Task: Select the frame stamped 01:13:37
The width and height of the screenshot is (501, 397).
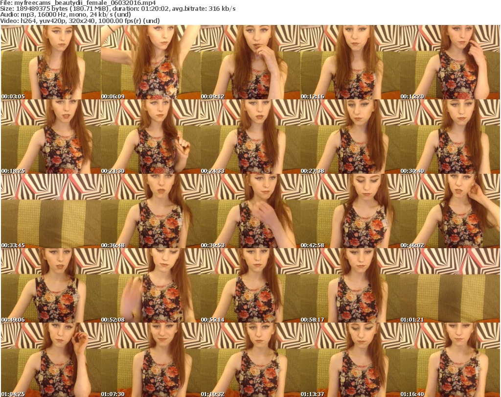Action: pyautogui.click(x=350, y=360)
